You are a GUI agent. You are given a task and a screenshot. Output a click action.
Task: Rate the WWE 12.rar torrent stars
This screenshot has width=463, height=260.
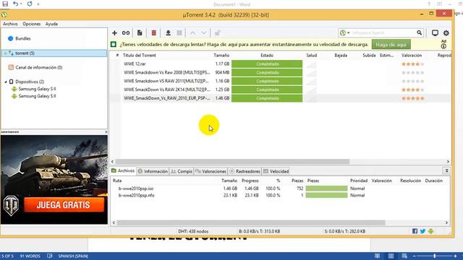(x=413, y=64)
